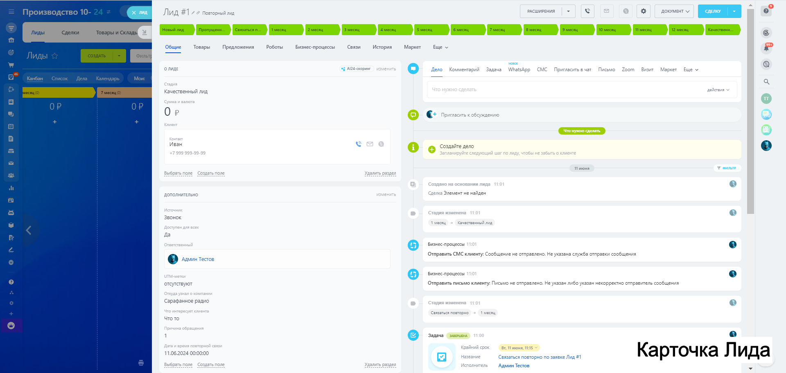Open the ДОКУМЕНТ dropdown

(x=675, y=11)
